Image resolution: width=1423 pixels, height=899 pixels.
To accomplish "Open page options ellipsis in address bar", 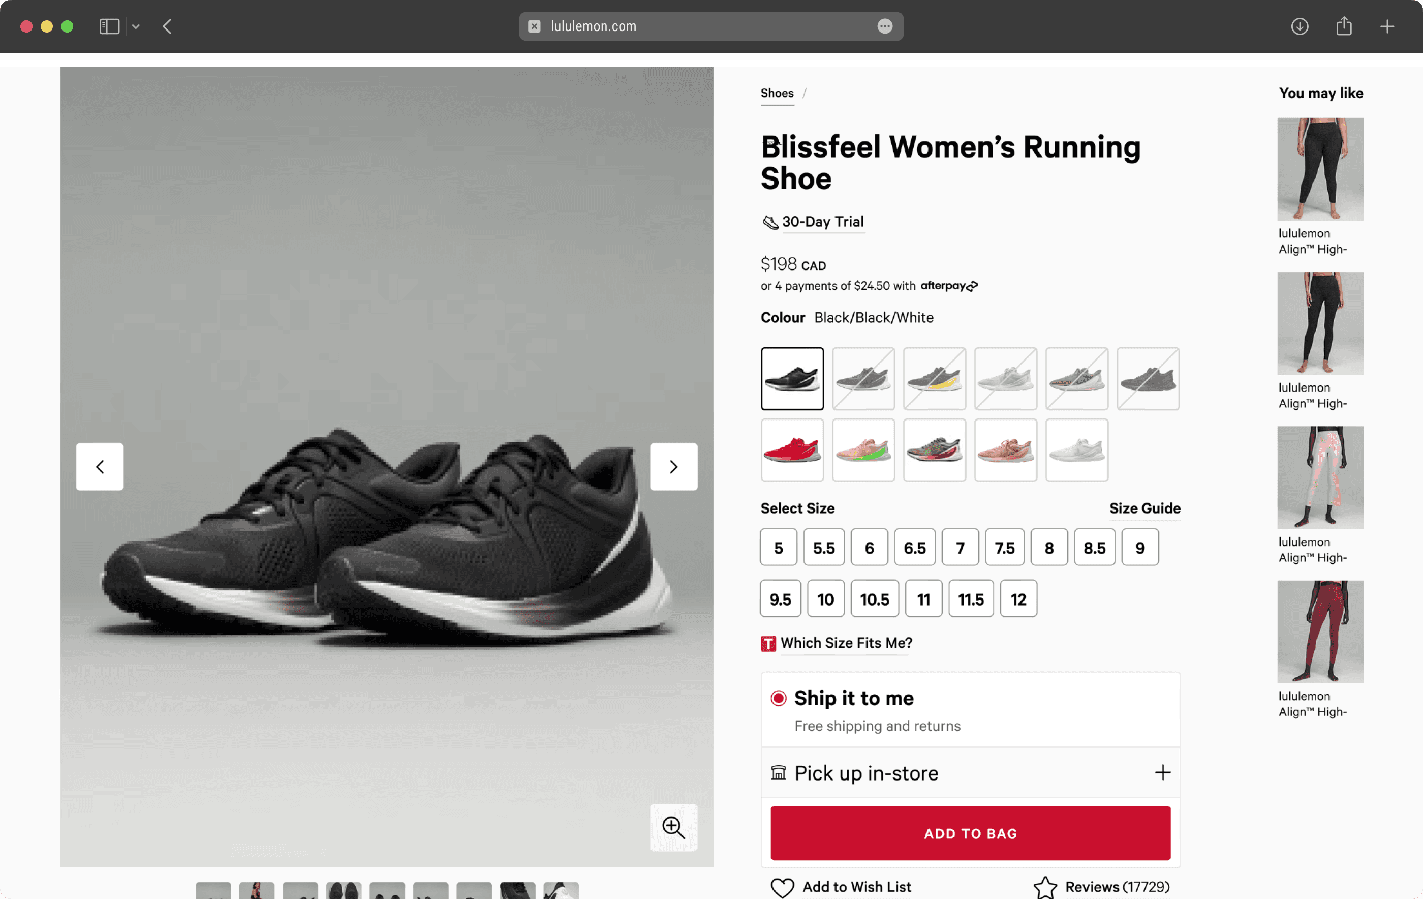I will [x=884, y=26].
